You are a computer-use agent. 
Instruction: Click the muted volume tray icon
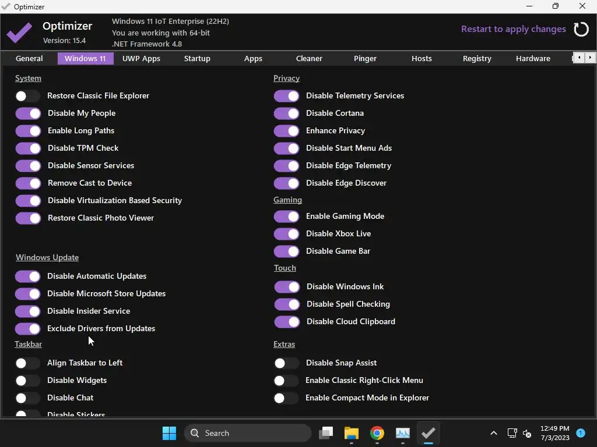point(527,433)
